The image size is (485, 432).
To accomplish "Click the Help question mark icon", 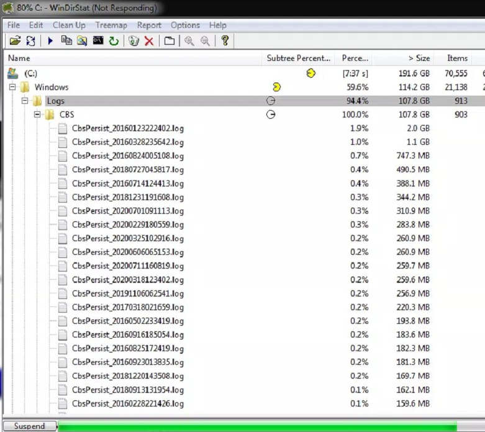I will coord(225,40).
